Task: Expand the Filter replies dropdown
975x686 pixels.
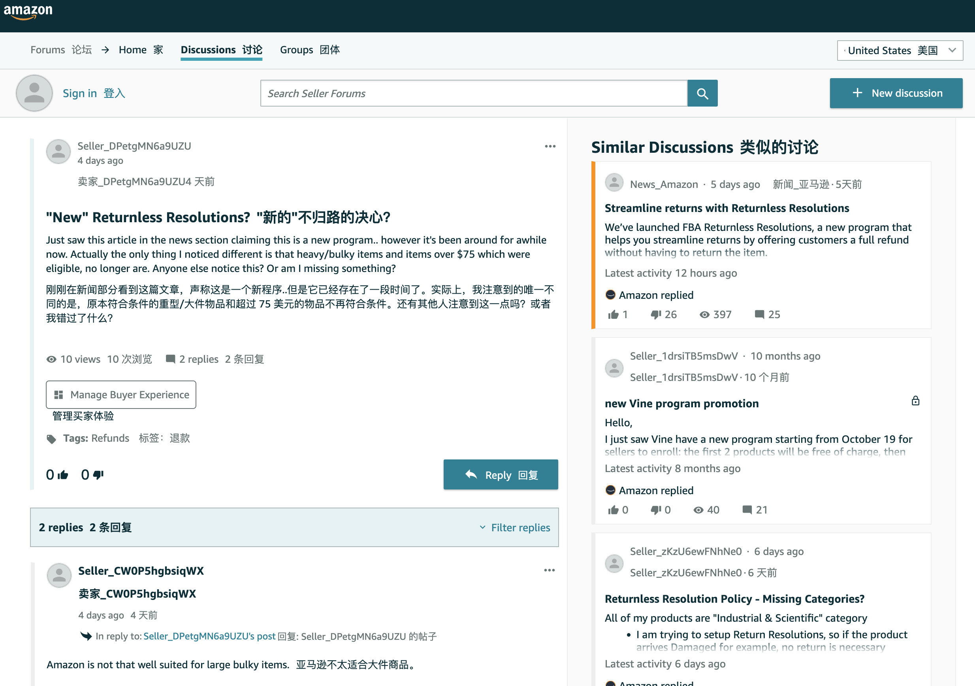Action: pos(515,527)
